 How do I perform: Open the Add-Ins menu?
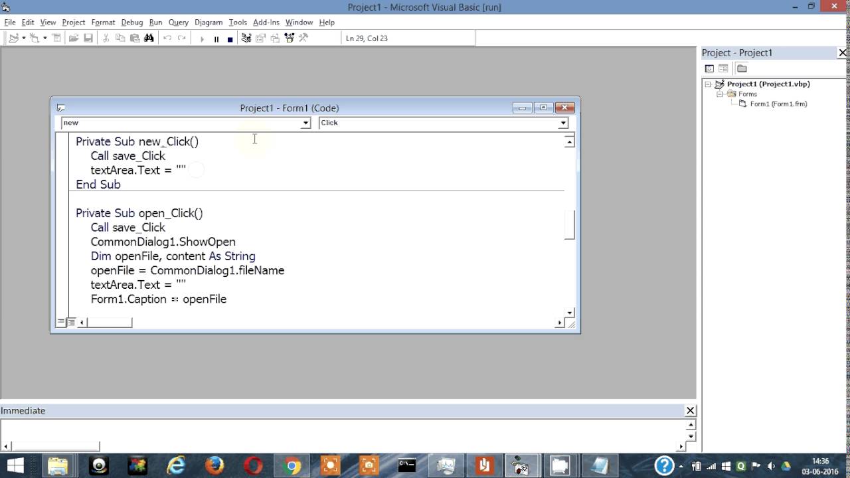click(266, 22)
